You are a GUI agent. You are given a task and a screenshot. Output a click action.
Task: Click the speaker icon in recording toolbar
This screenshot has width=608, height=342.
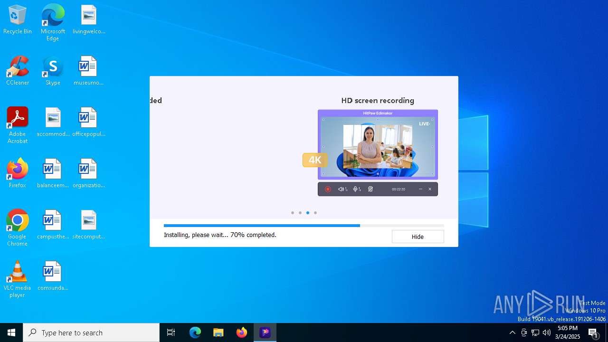[342, 189]
